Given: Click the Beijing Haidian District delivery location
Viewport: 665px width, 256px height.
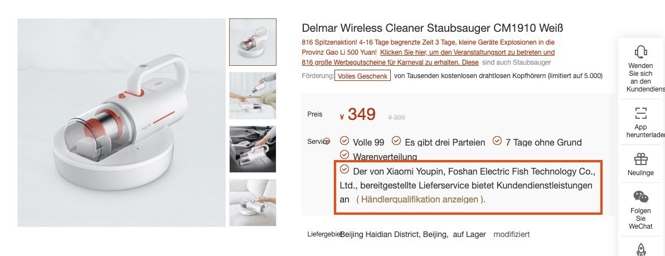Looking at the screenshot, I should [394, 234].
